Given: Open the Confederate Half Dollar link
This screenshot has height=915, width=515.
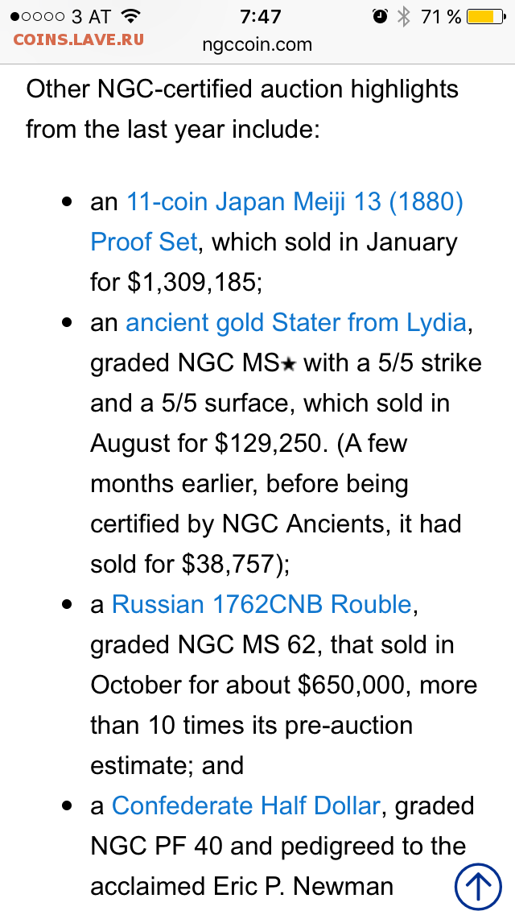Looking at the screenshot, I should [x=245, y=806].
